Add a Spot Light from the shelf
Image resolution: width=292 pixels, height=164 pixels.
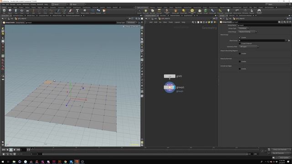point(152,11)
